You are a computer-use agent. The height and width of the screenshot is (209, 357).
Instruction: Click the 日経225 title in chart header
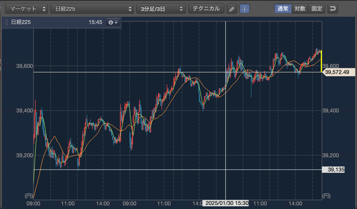[x=21, y=22]
